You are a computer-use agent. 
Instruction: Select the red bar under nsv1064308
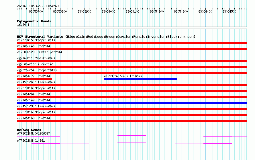(x=132, y=121)
